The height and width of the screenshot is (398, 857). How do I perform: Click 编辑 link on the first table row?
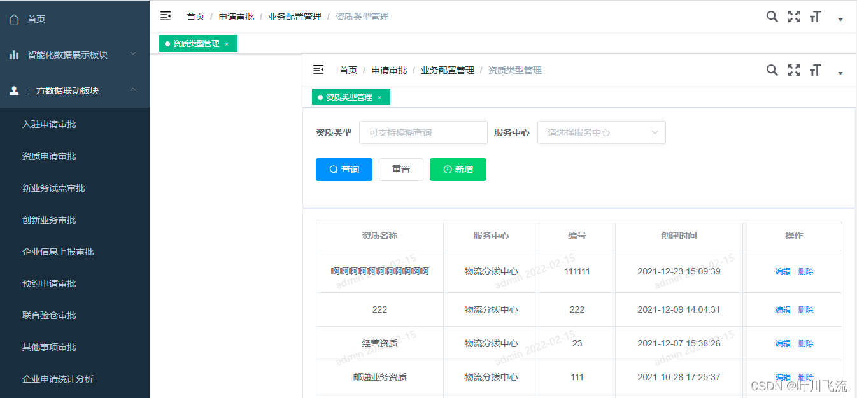coord(783,271)
